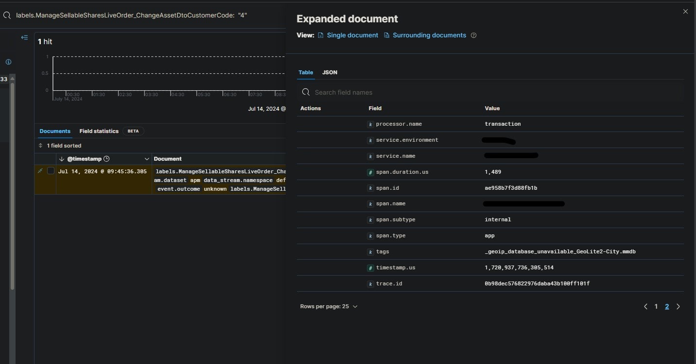696x364 pixels.
Task: Click the value internal
Action: (498, 219)
